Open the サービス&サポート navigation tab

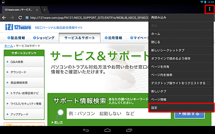tap(80, 38)
